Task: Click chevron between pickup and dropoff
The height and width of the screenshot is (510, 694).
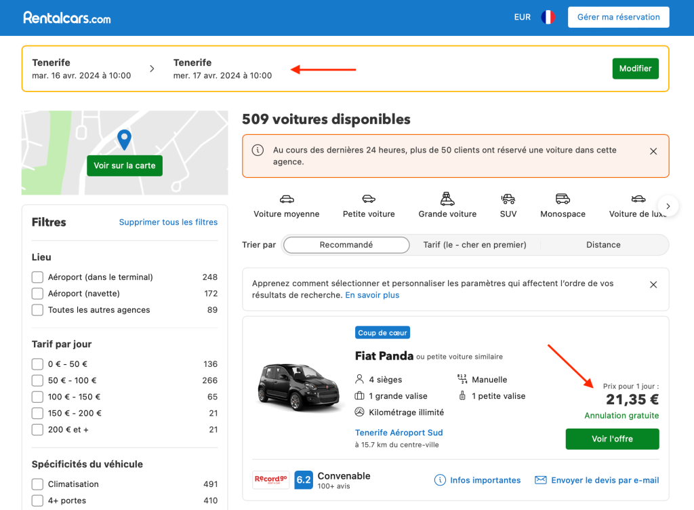Action: pos(152,68)
